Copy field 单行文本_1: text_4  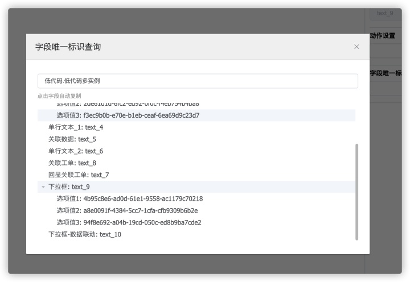tap(76, 127)
